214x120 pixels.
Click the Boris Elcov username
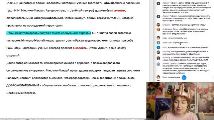[167, 43]
